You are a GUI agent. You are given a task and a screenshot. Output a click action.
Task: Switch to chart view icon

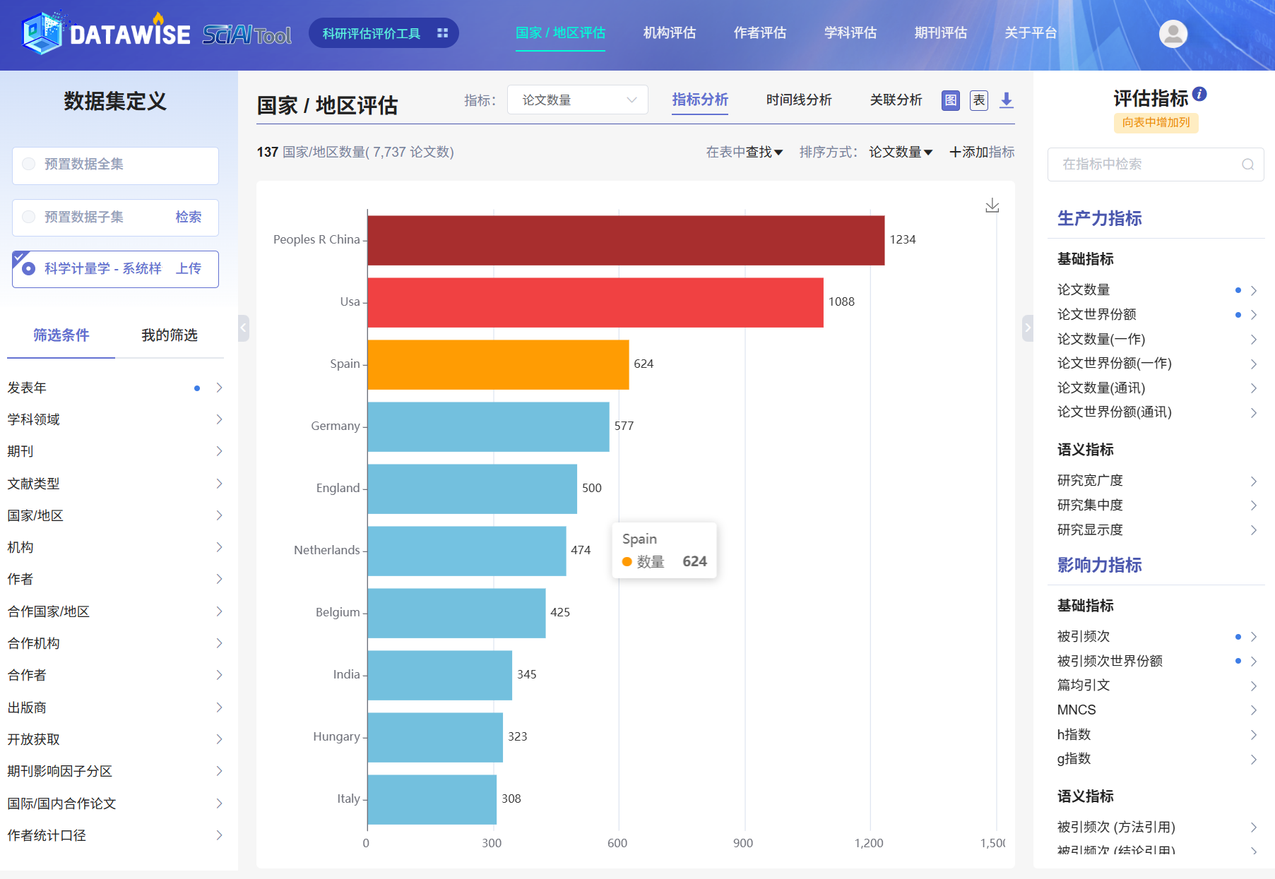point(951,100)
